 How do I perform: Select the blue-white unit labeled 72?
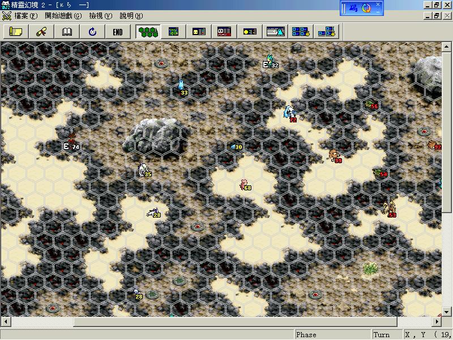click(290, 113)
